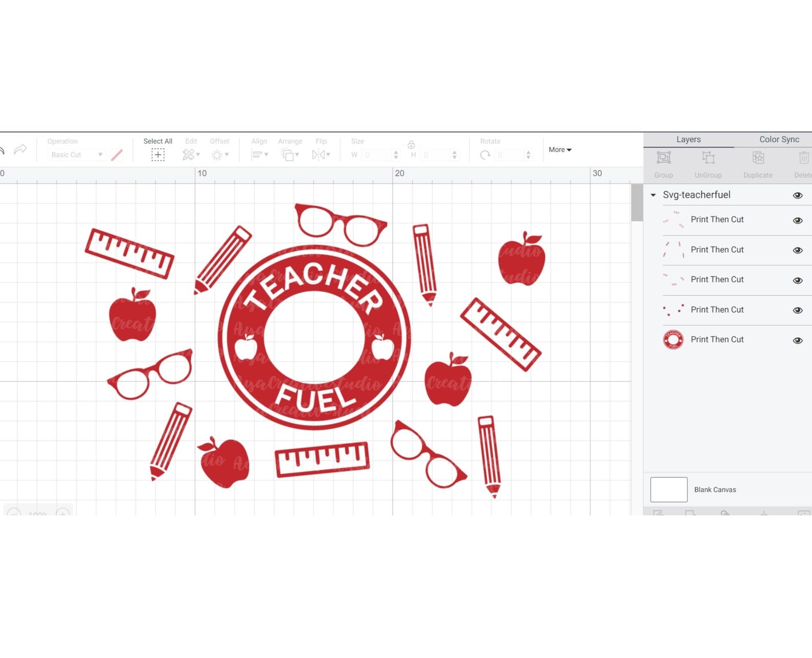The width and height of the screenshot is (812, 658).
Task: Expand the Align dropdown arrow
Action: (266, 155)
